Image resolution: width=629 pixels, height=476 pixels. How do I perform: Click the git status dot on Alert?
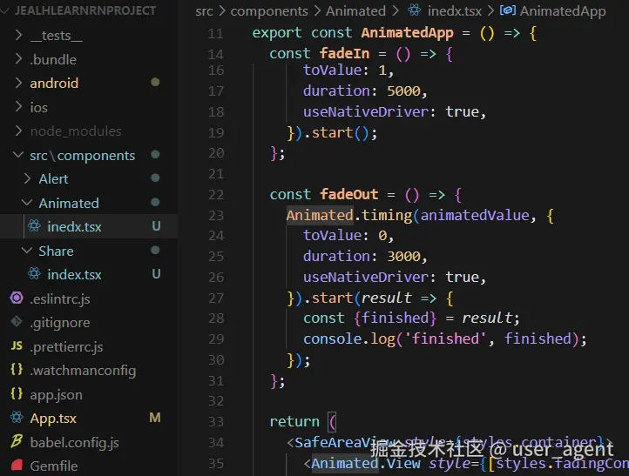click(155, 178)
